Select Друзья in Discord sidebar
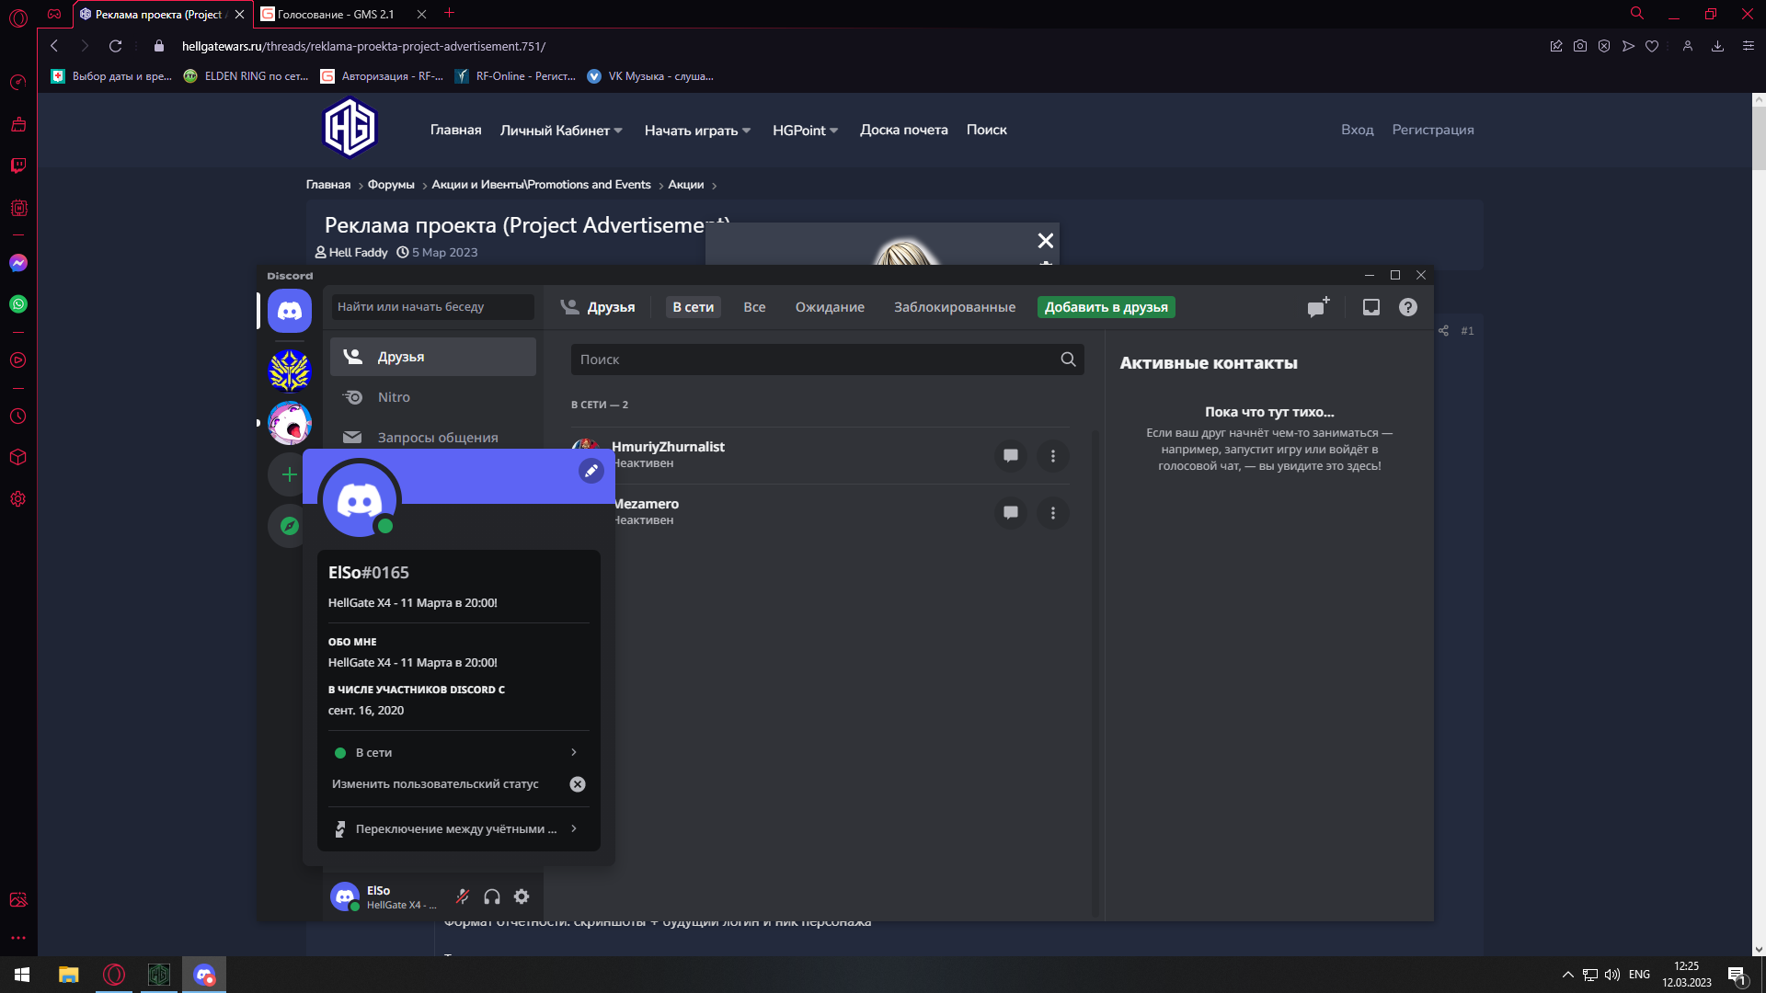The image size is (1766, 993). (433, 357)
